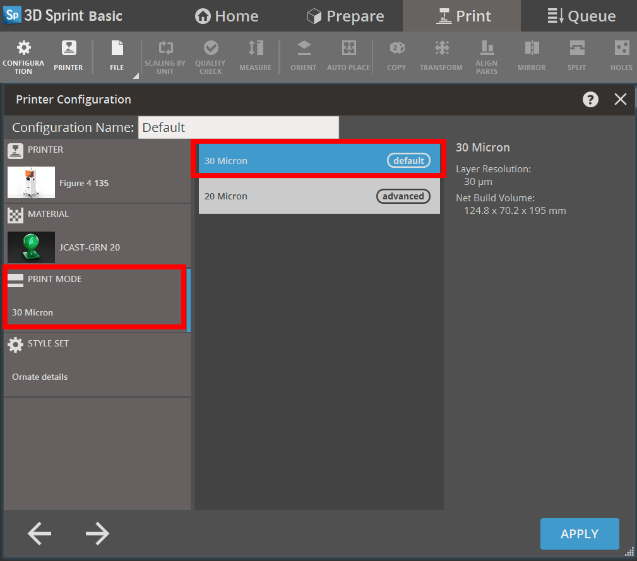Viewport: 637px width, 561px height.
Task: Open the Configuration tool in the toolbar
Action: pos(23,56)
